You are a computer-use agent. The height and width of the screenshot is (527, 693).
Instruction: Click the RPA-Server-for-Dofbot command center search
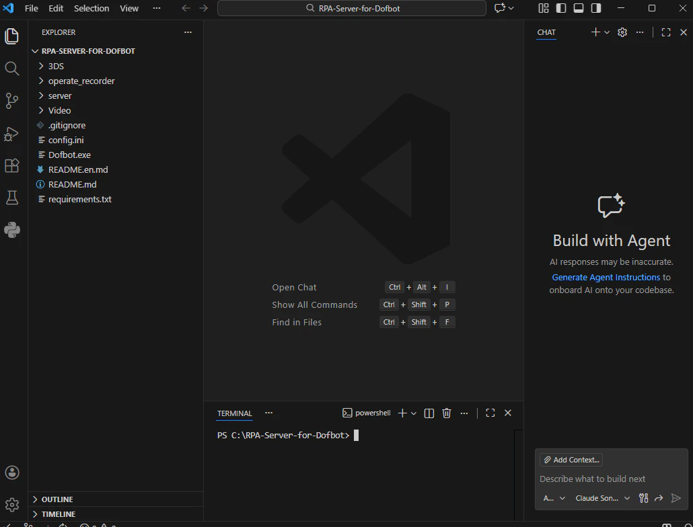coord(352,8)
